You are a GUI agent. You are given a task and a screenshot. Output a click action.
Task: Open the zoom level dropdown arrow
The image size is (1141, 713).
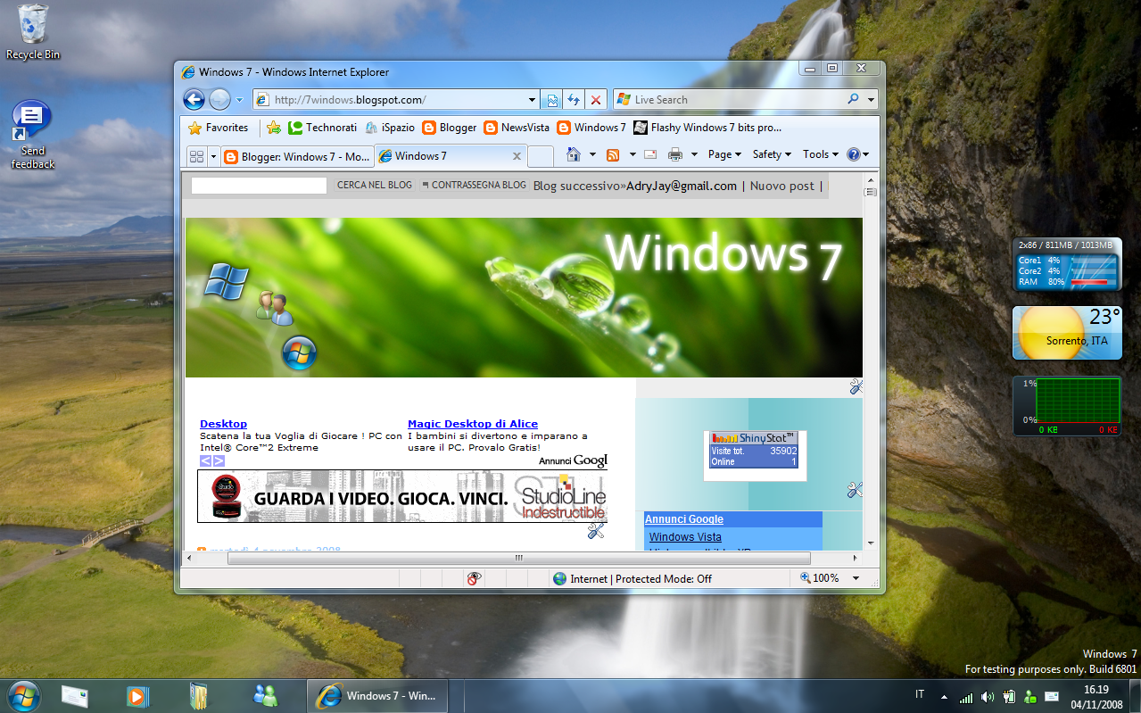pos(856,578)
